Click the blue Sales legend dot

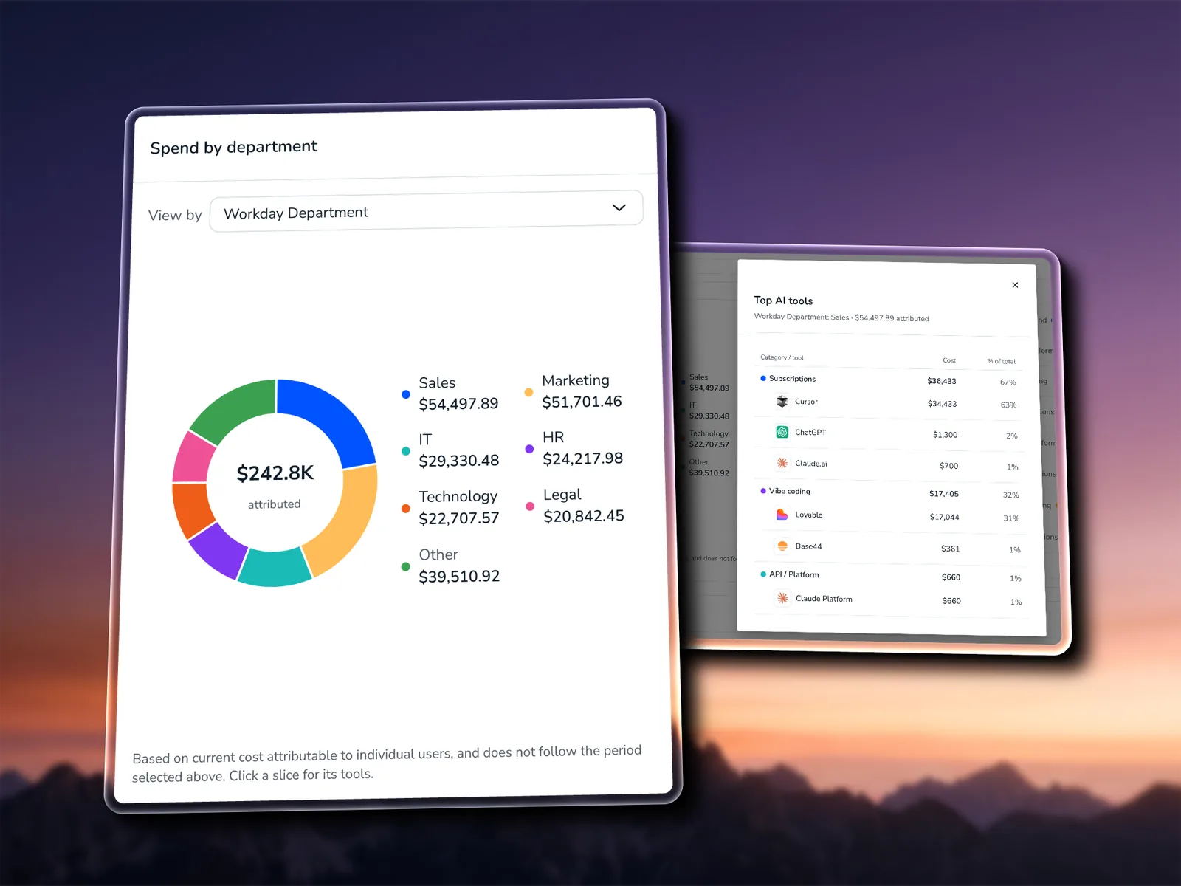(406, 394)
